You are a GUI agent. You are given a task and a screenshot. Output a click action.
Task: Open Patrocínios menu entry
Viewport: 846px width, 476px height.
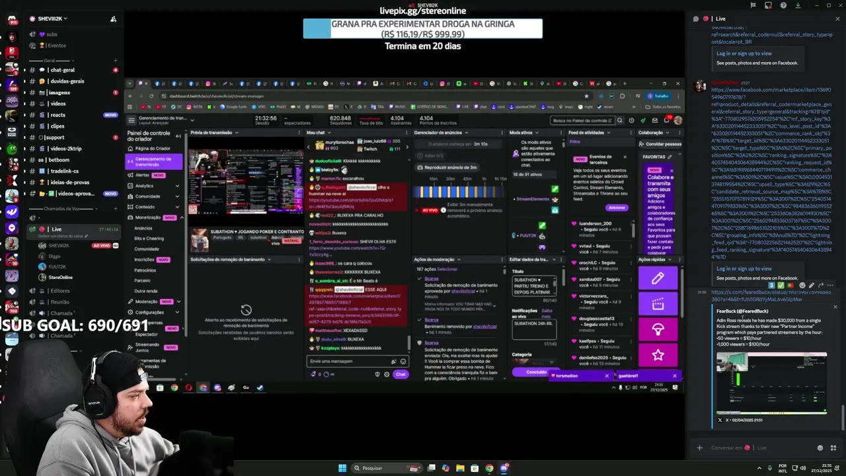pyautogui.click(x=145, y=270)
